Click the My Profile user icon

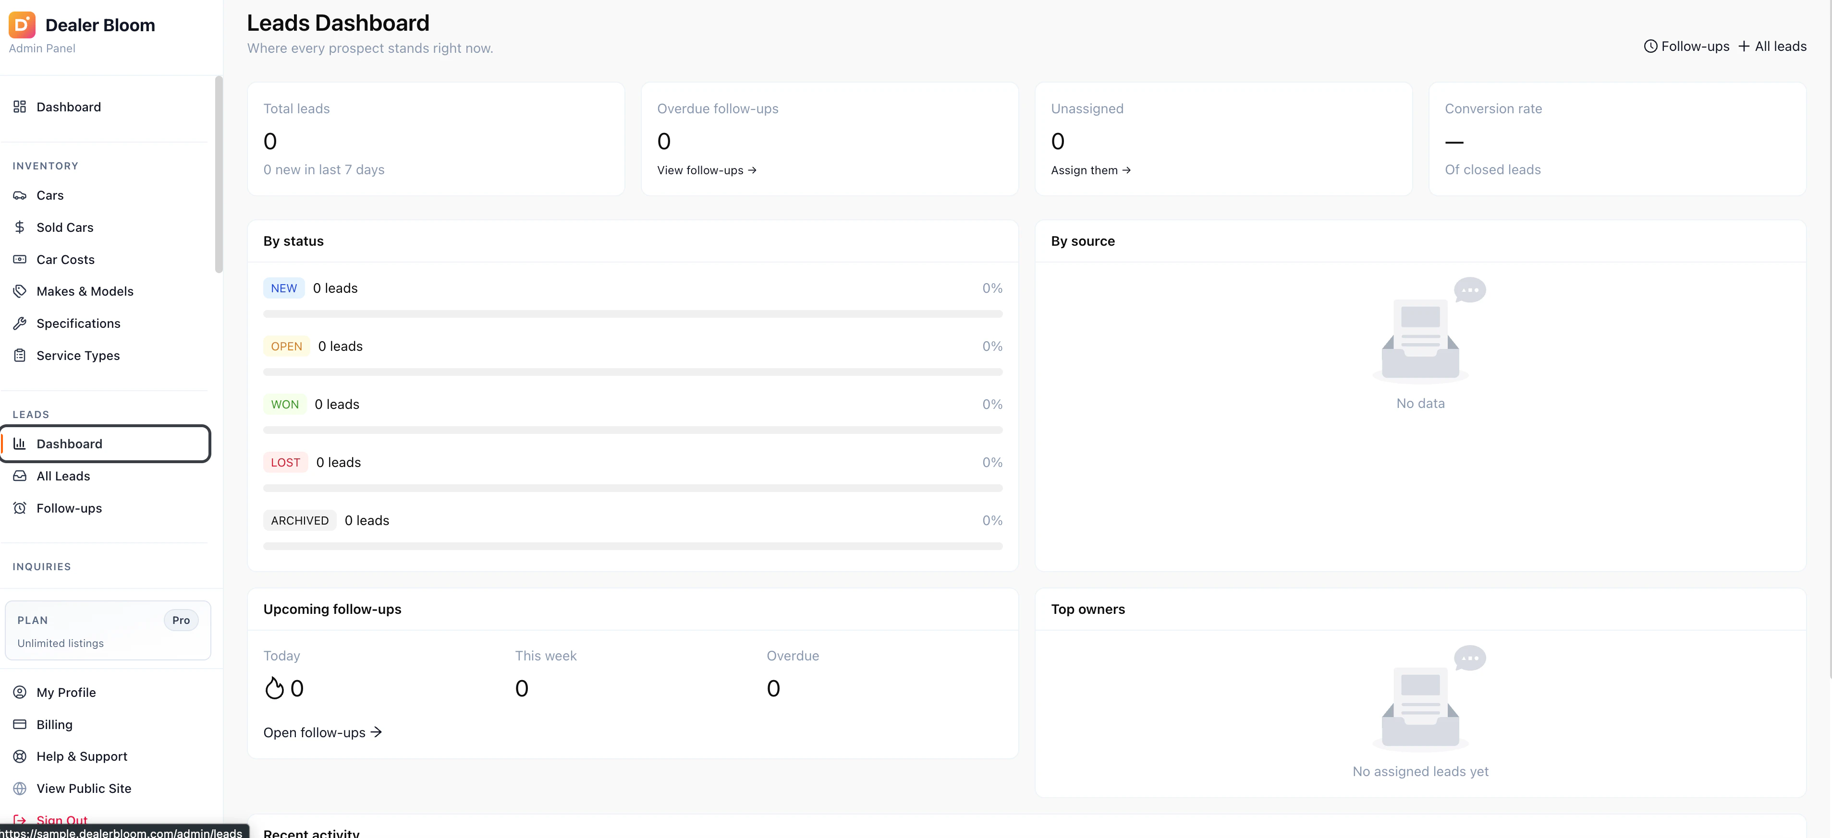click(x=19, y=692)
